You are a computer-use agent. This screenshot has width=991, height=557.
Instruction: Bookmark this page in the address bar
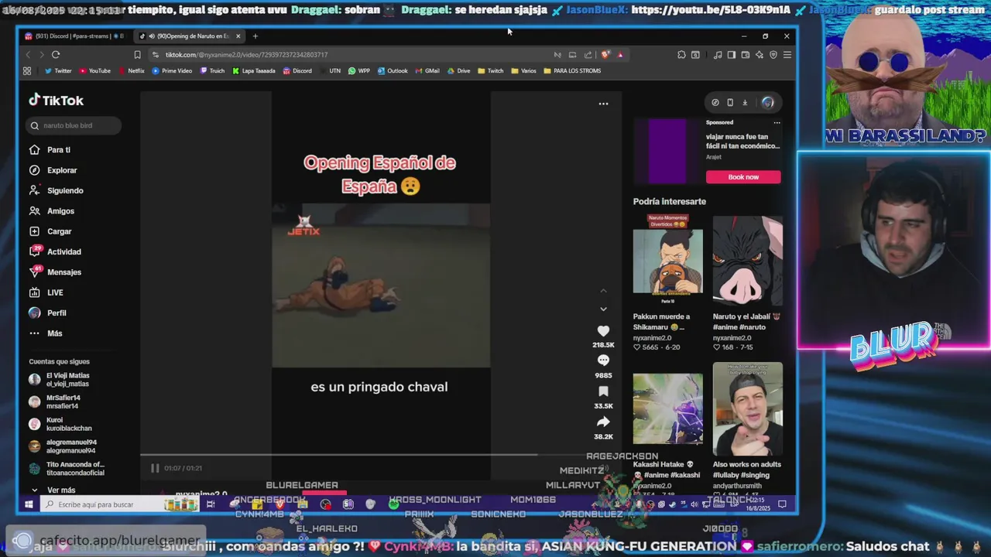137,54
